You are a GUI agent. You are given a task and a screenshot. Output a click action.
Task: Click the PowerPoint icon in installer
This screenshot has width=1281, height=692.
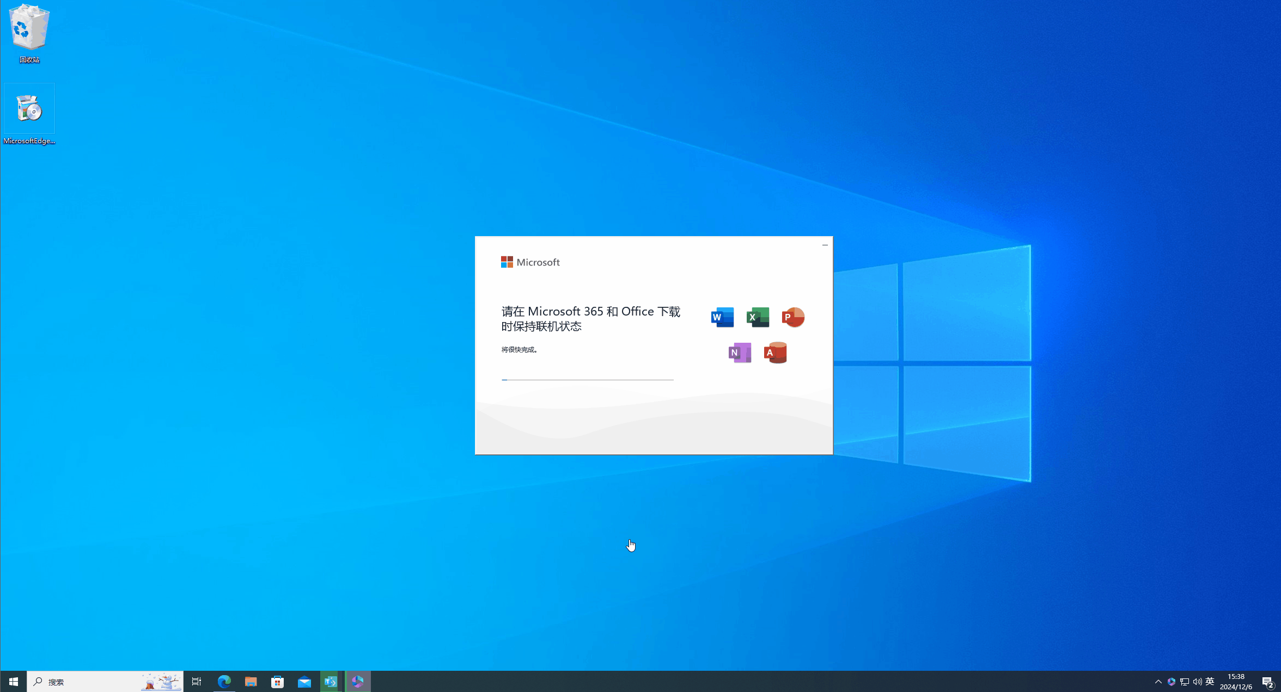(x=793, y=317)
